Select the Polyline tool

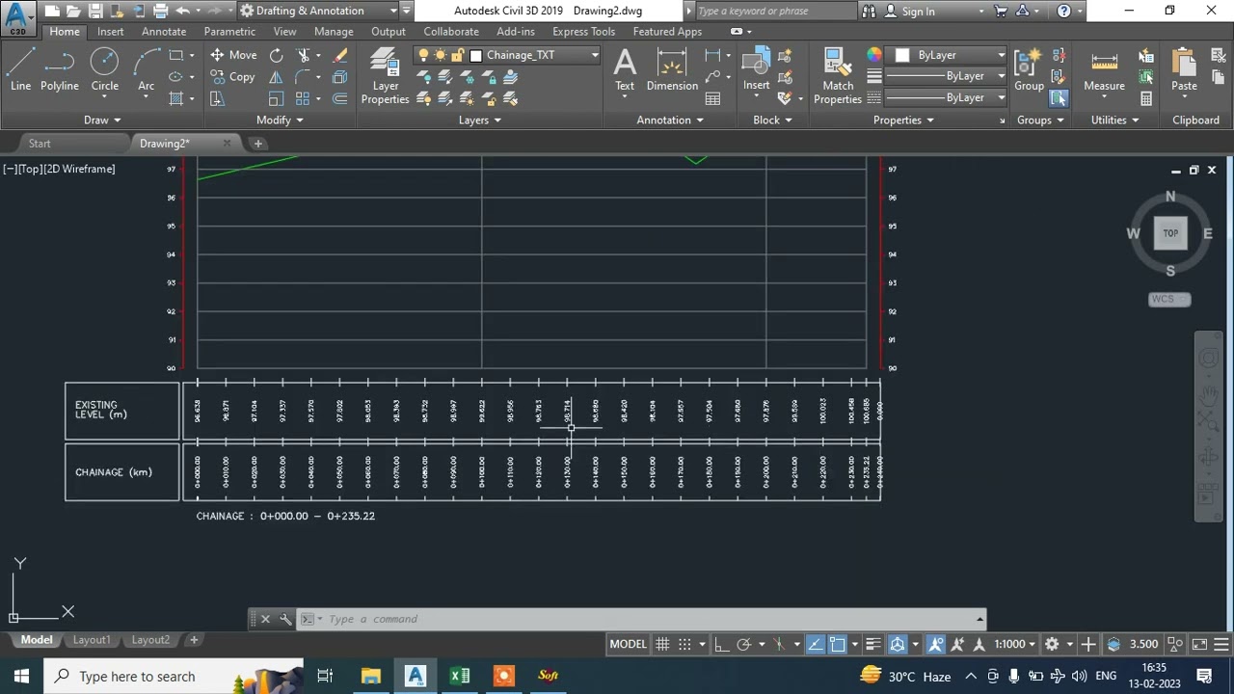59,70
